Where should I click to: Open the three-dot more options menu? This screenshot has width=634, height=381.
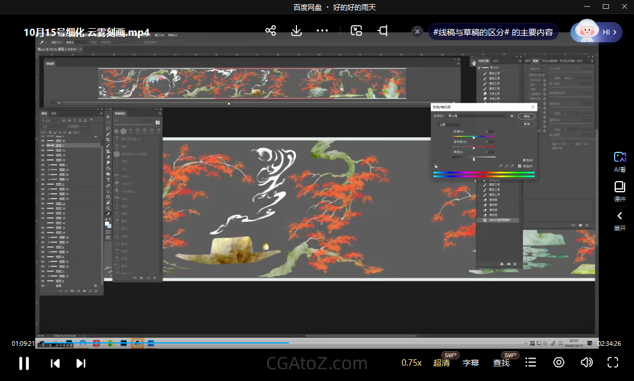[x=322, y=31]
